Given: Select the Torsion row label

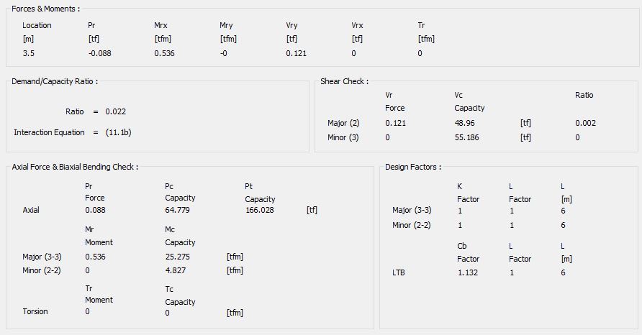Looking at the screenshot, I should click(35, 311).
